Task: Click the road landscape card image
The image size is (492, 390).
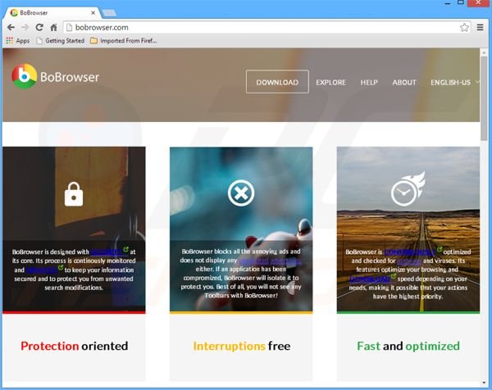Action: [x=408, y=229]
